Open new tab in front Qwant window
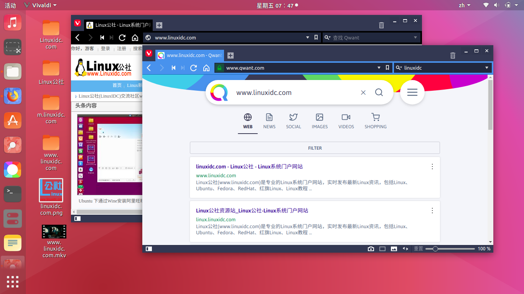524x294 pixels. (231, 56)
